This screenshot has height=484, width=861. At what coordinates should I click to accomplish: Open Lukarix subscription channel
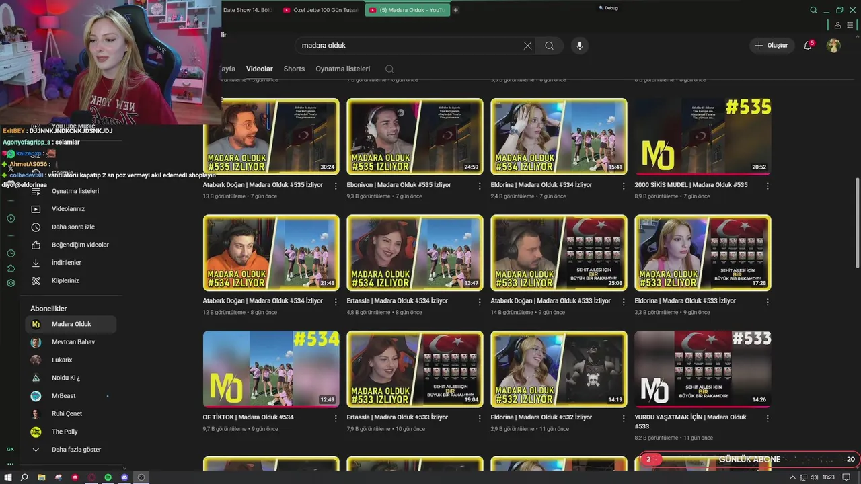[71, 360]
